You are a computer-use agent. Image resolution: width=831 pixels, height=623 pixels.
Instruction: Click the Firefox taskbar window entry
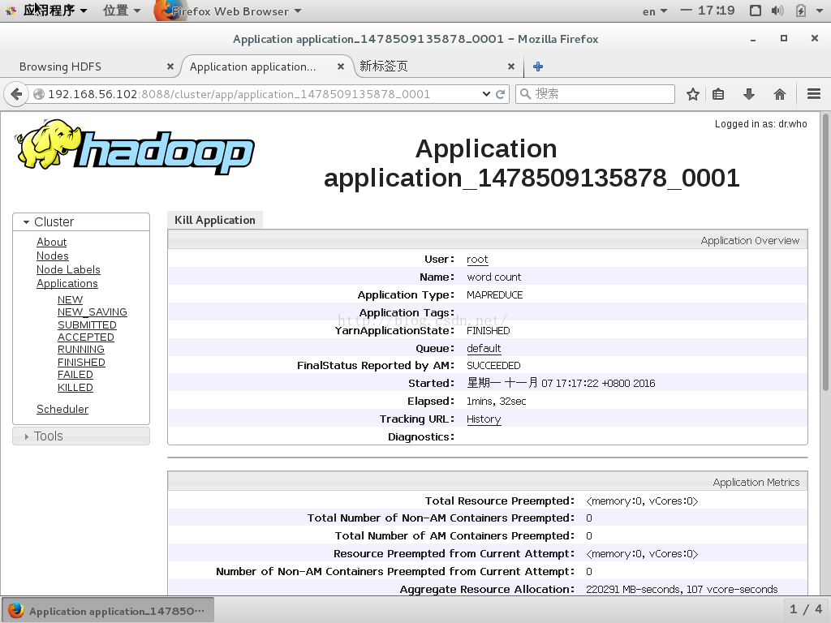(x=108, y=611)
